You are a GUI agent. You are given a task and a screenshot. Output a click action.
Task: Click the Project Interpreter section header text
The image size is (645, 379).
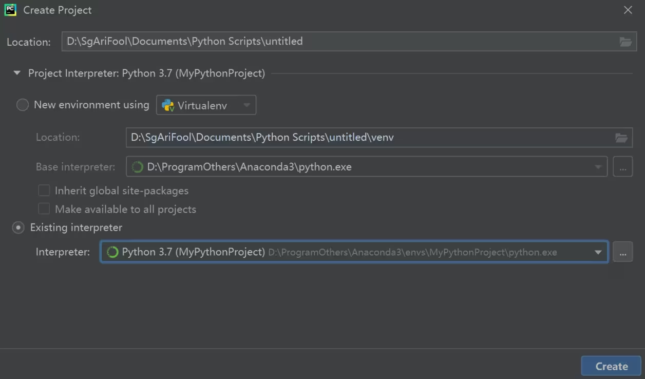point(146,73)
